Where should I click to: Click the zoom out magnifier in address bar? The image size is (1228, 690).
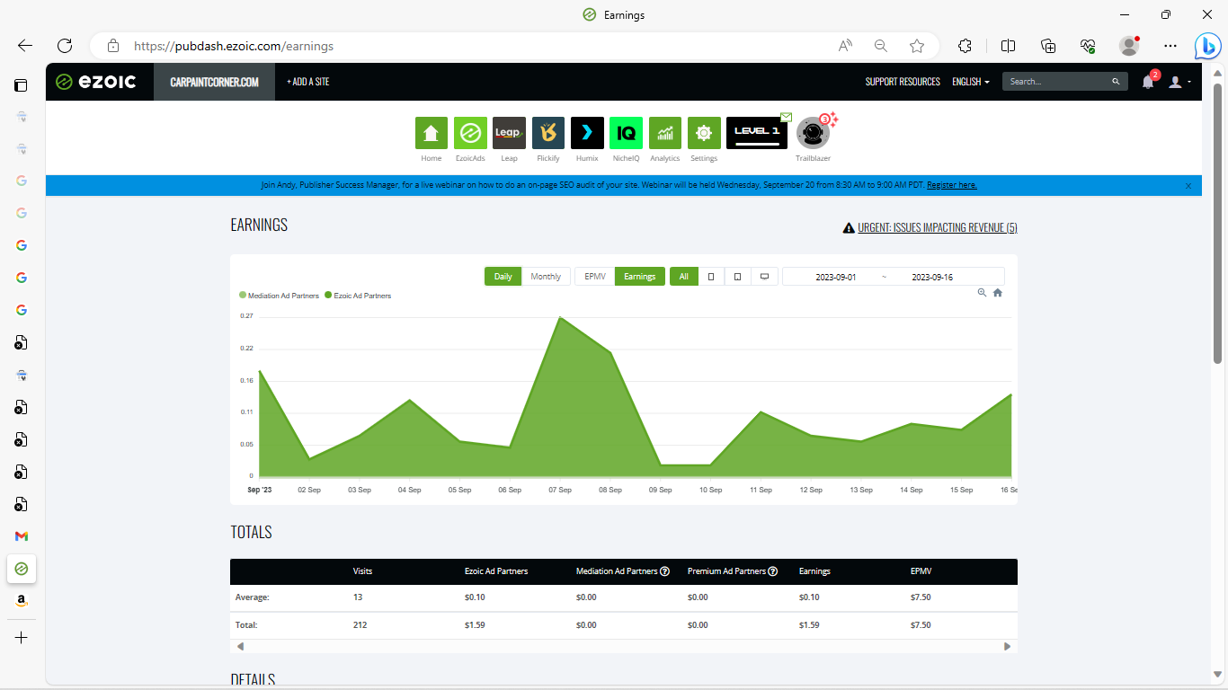click(x=881, y=46)
